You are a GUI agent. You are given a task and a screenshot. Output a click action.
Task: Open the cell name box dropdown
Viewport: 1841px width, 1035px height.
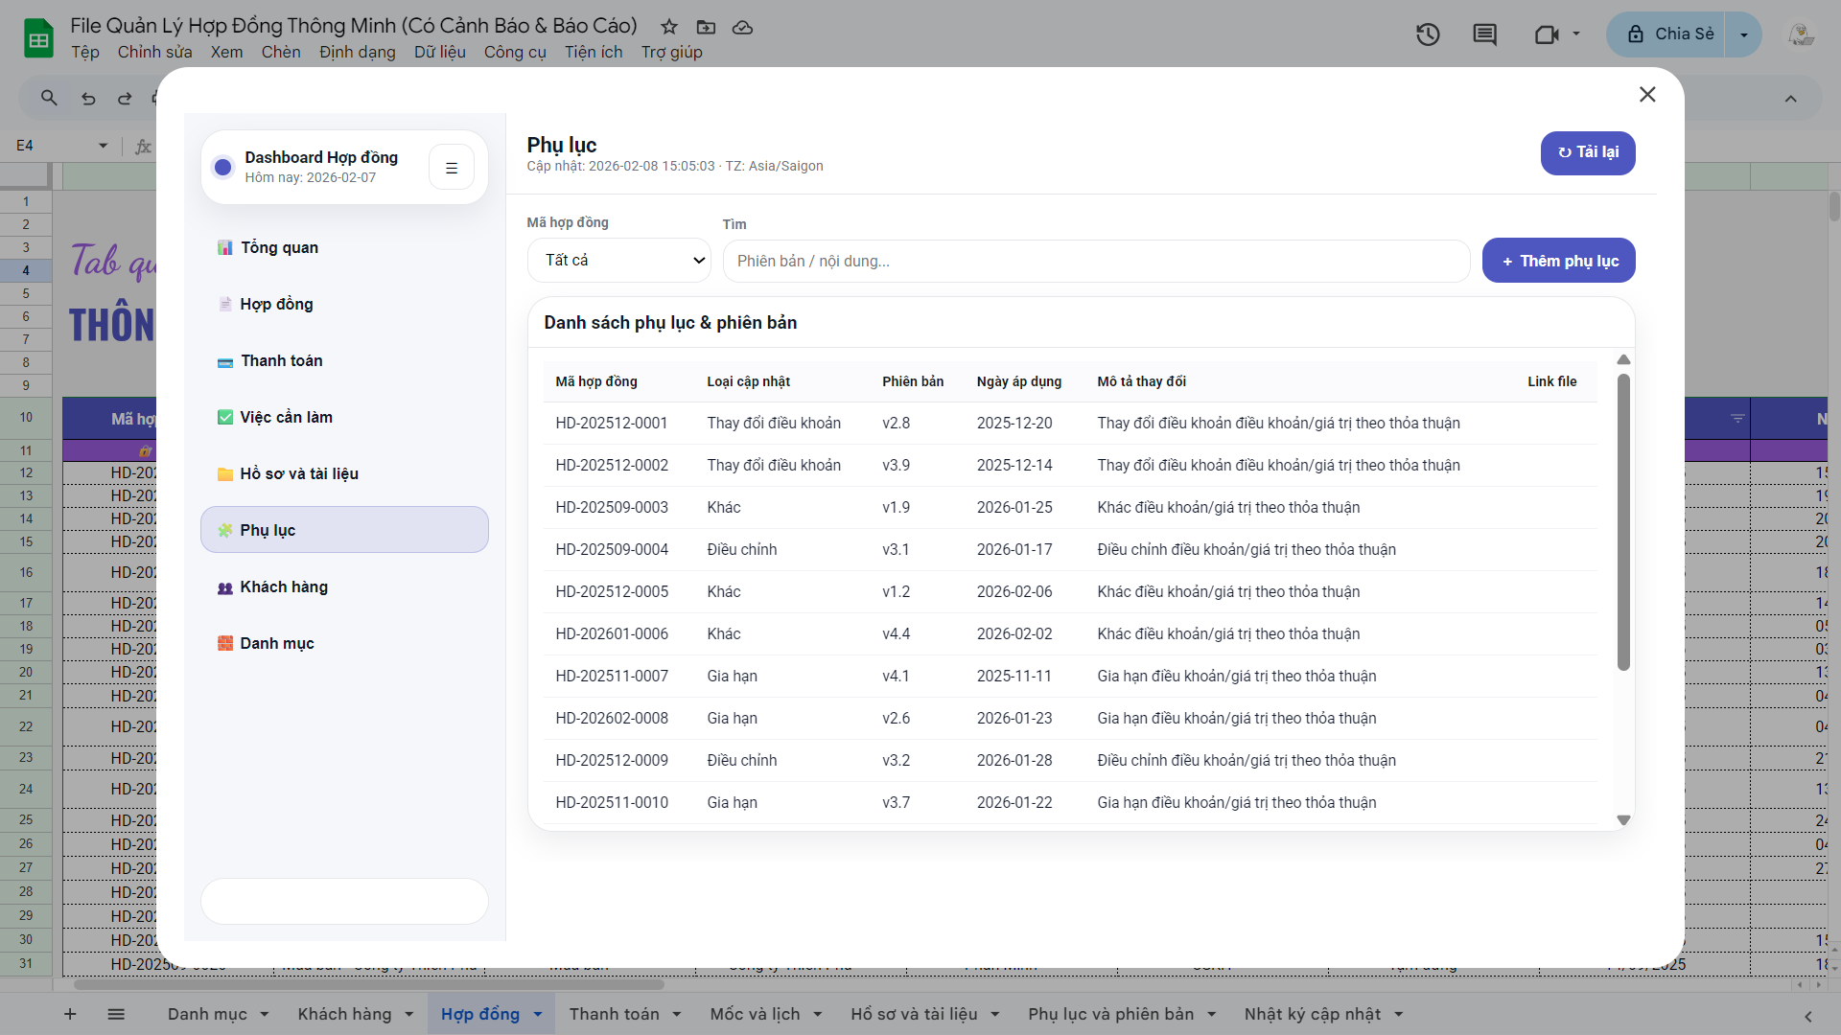pos(103,146)
